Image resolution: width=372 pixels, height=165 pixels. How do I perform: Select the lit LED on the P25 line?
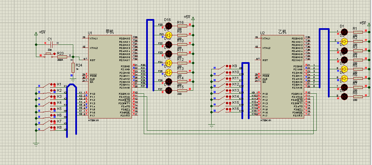[x=169, y=72]
